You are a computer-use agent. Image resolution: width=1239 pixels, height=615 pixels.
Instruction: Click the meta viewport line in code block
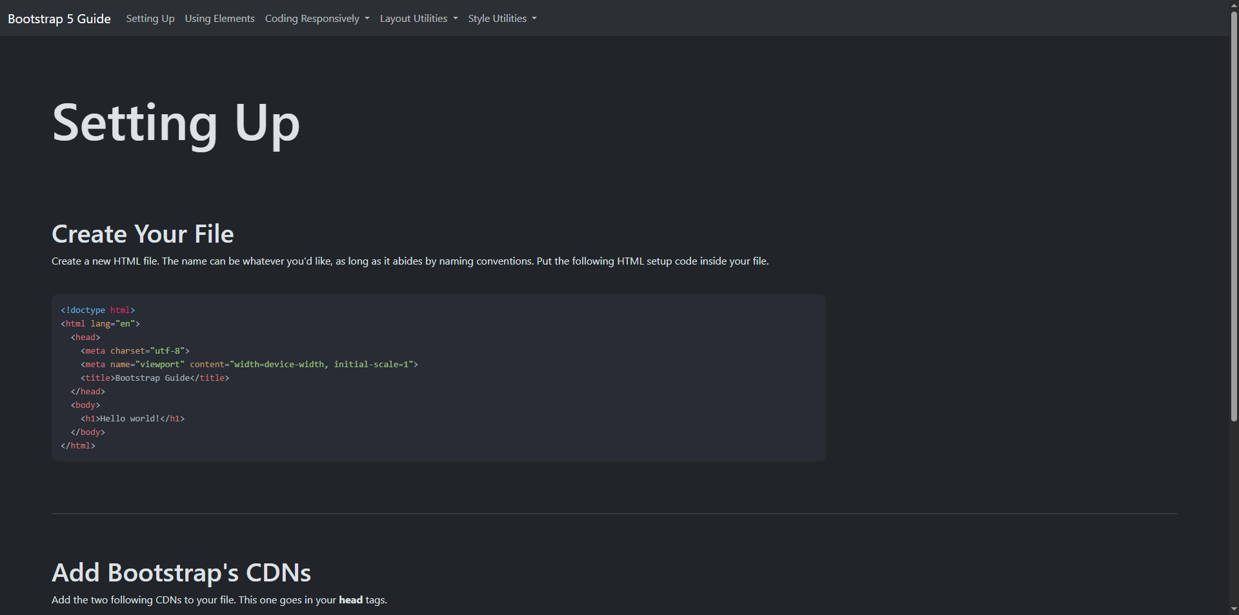(249, 365)
